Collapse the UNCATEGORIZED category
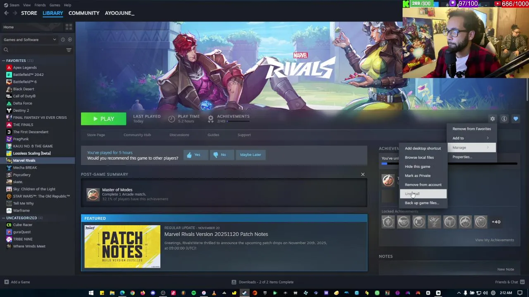This screenshot has height=297, width=529. (3, 218)
